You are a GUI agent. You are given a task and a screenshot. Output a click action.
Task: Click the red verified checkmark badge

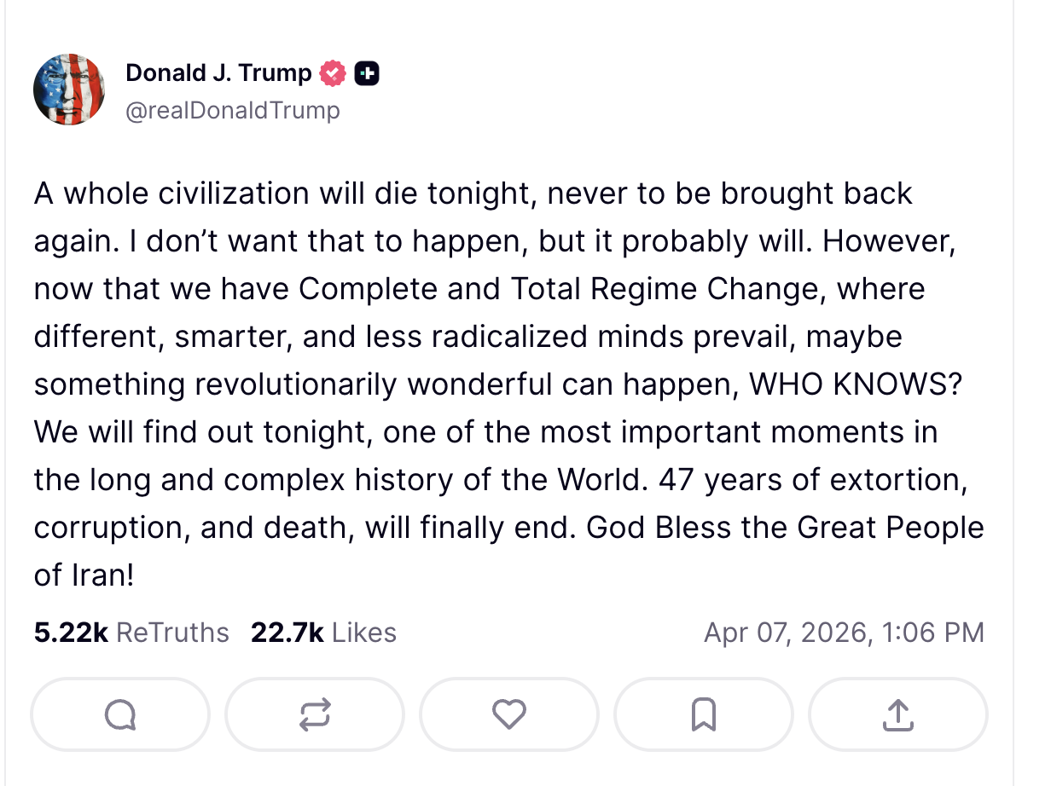(333, 74)
